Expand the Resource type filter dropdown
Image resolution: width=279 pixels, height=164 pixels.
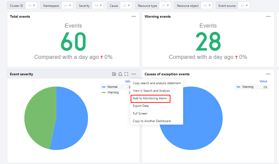pos(165,6)
